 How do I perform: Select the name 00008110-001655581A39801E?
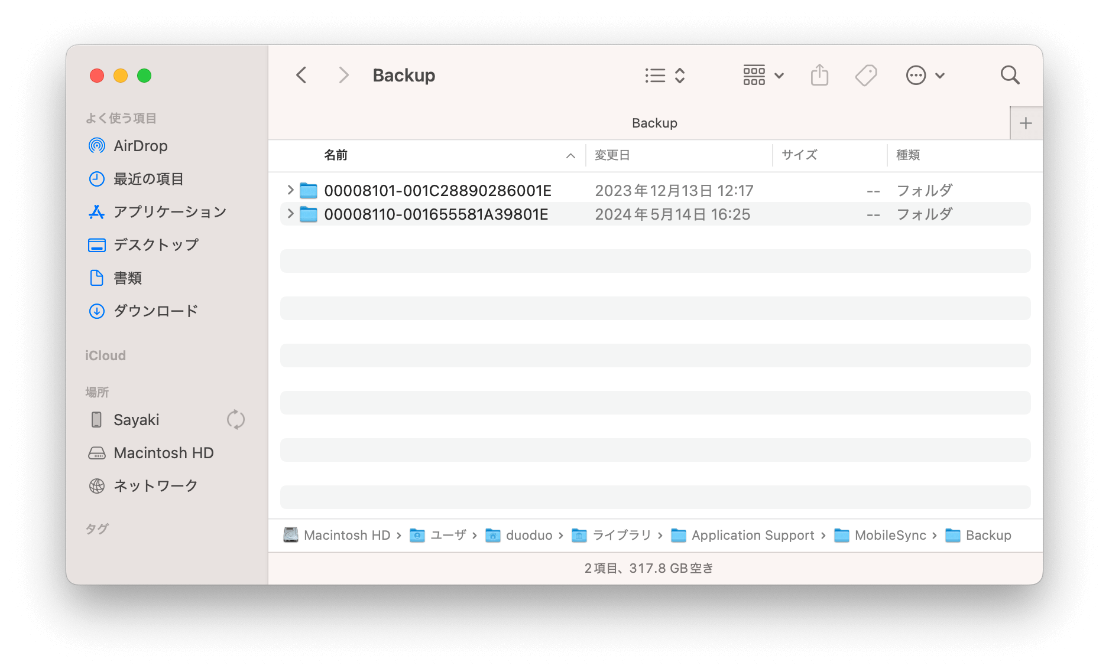(x=436, y=214)
